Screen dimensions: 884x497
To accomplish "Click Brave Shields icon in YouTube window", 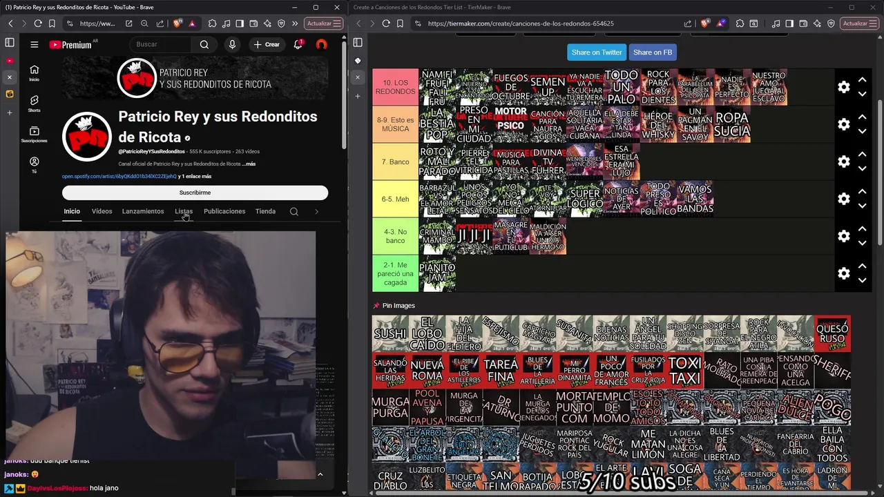I will click(177, 23).
